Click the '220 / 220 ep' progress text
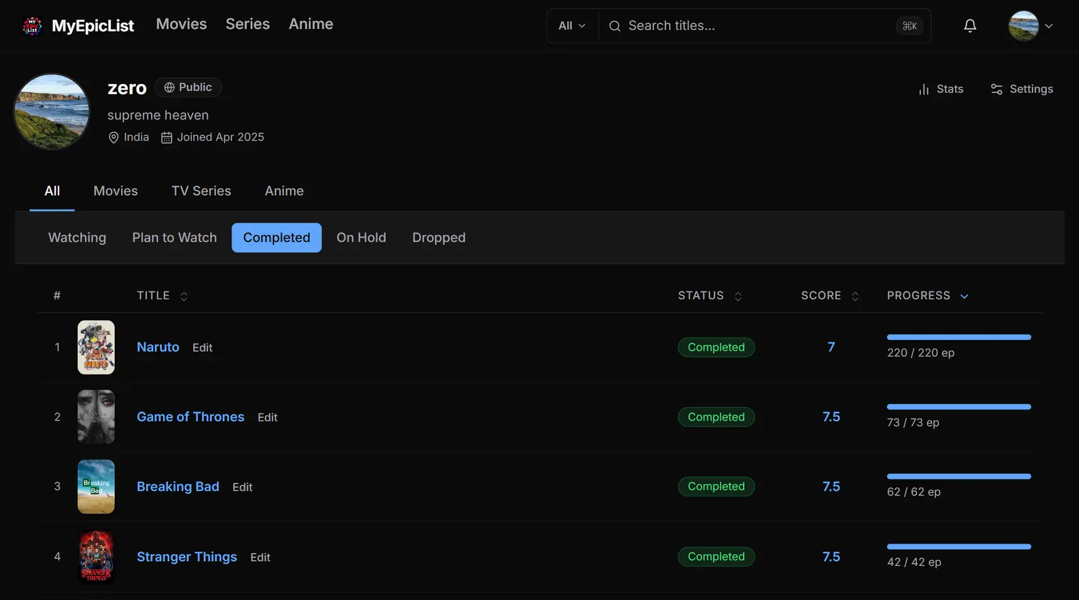 pos(921,353)
